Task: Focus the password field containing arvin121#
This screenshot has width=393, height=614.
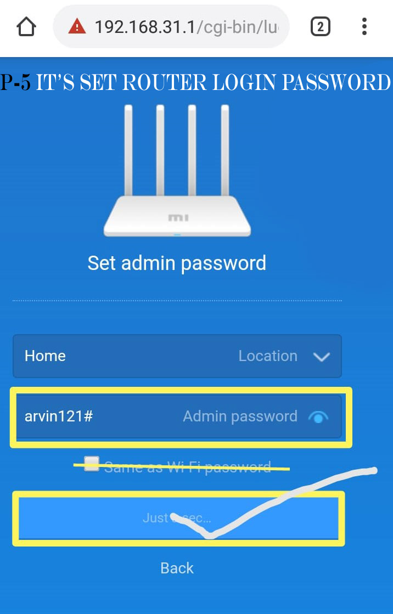Action: coord(177,416)
